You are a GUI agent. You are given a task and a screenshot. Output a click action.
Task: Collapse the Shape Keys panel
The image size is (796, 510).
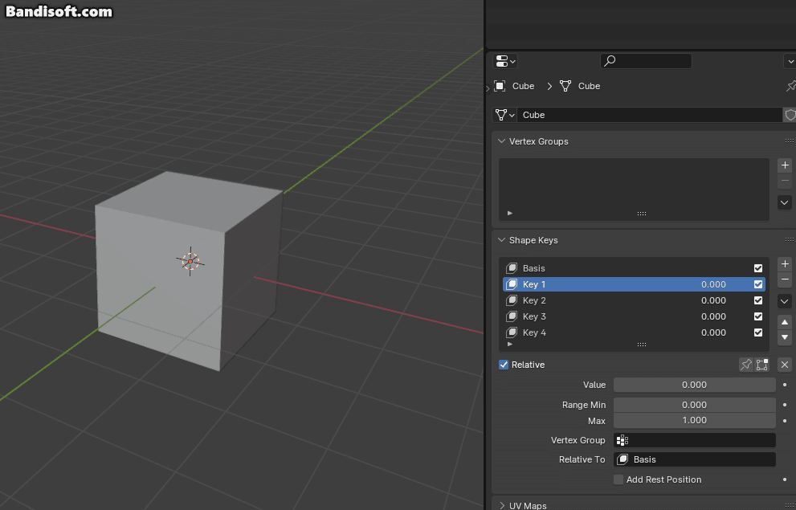coord(501,240)
